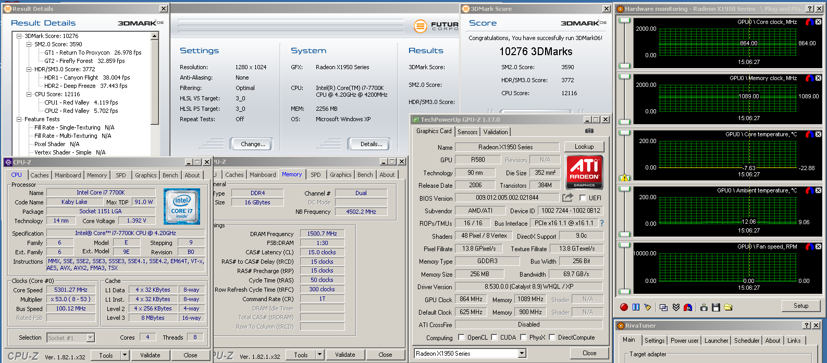Open the GPU selection dropdown in GPU-Z

tap(522, 354)
